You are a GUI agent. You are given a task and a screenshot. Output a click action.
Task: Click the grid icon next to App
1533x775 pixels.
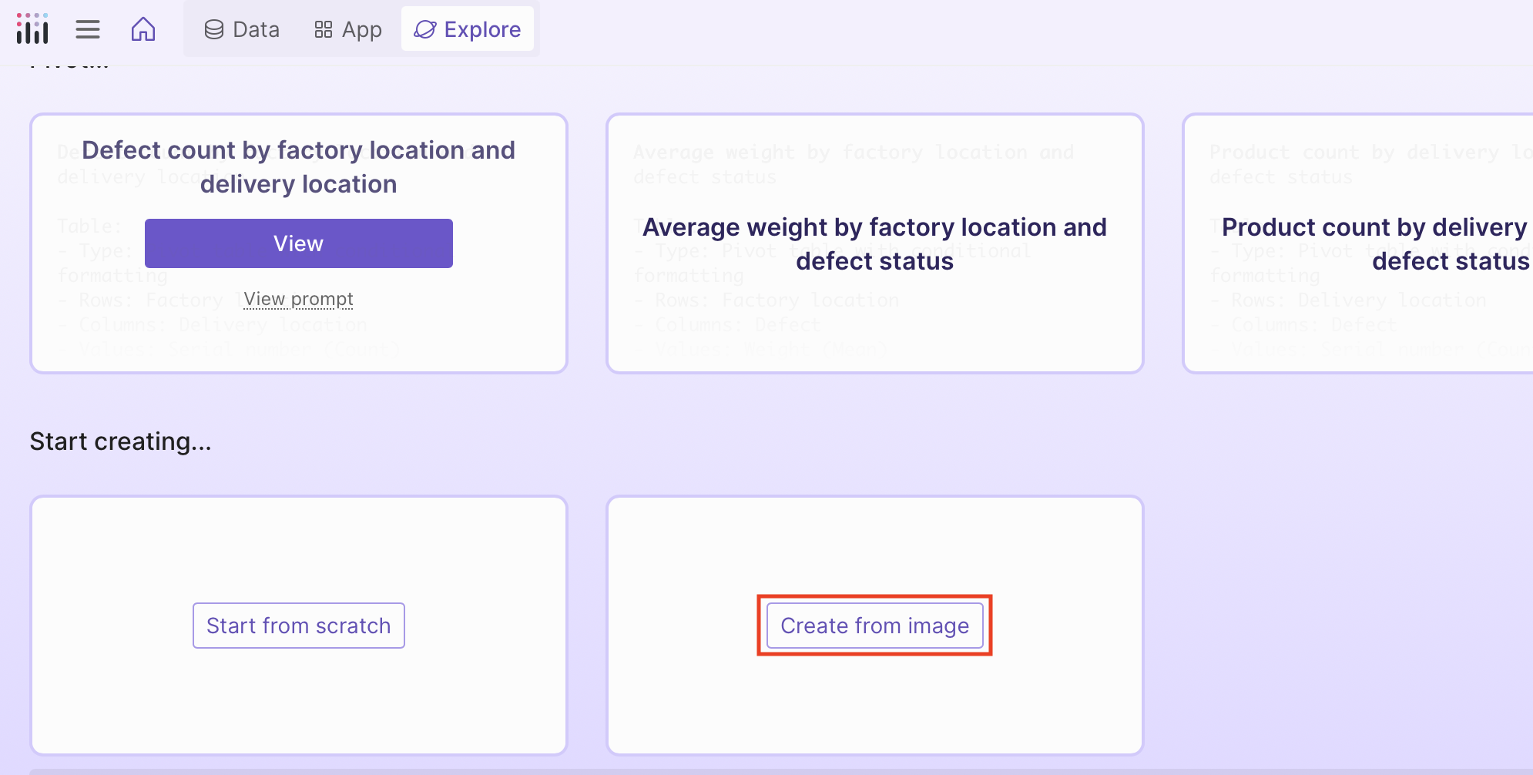coord(324,29)
